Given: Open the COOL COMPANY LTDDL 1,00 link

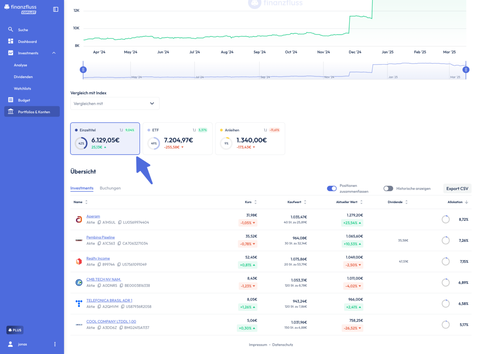Looking at the screenshot, I should point(111,322).
